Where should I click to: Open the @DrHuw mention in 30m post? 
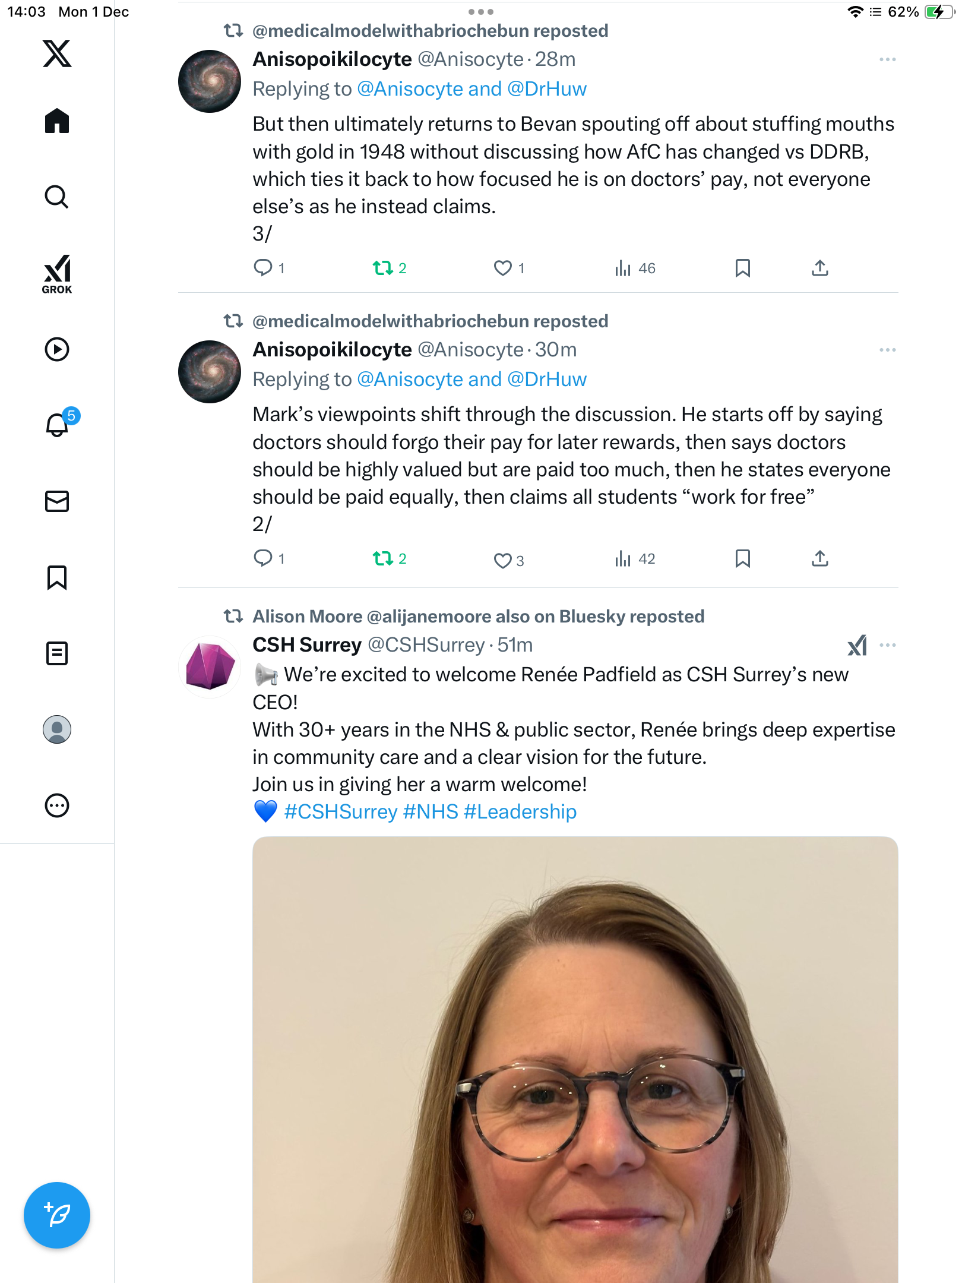tap(547, 379)
